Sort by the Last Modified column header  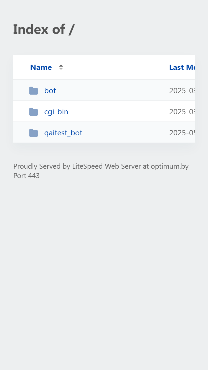182,67
